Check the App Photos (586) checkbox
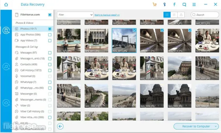 pyautogui.click(x=50, y=35)
